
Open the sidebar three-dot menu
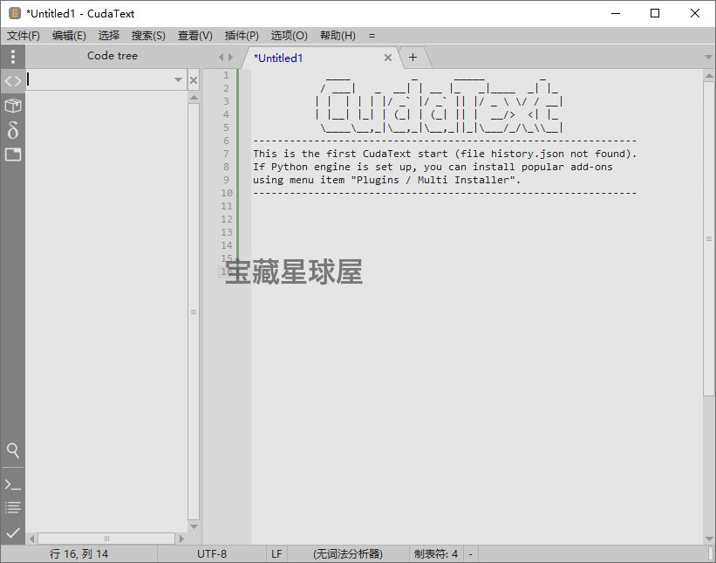[x=13, y=57]
